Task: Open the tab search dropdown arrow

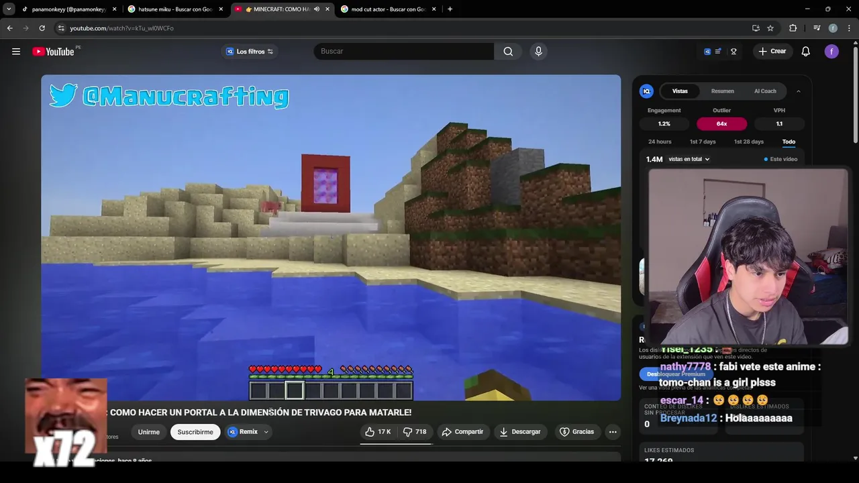Action: tap(9, 9)
